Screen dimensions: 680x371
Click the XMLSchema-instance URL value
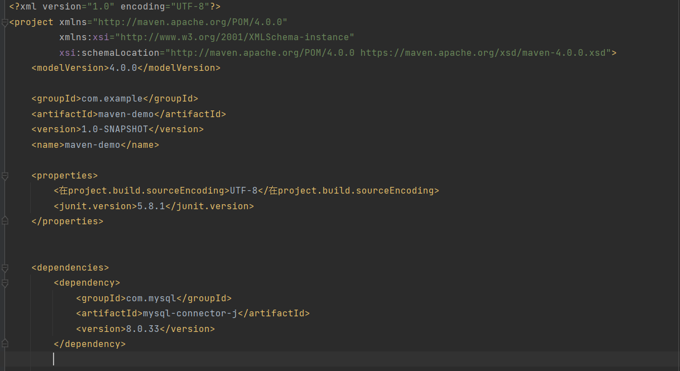point(235,37)
